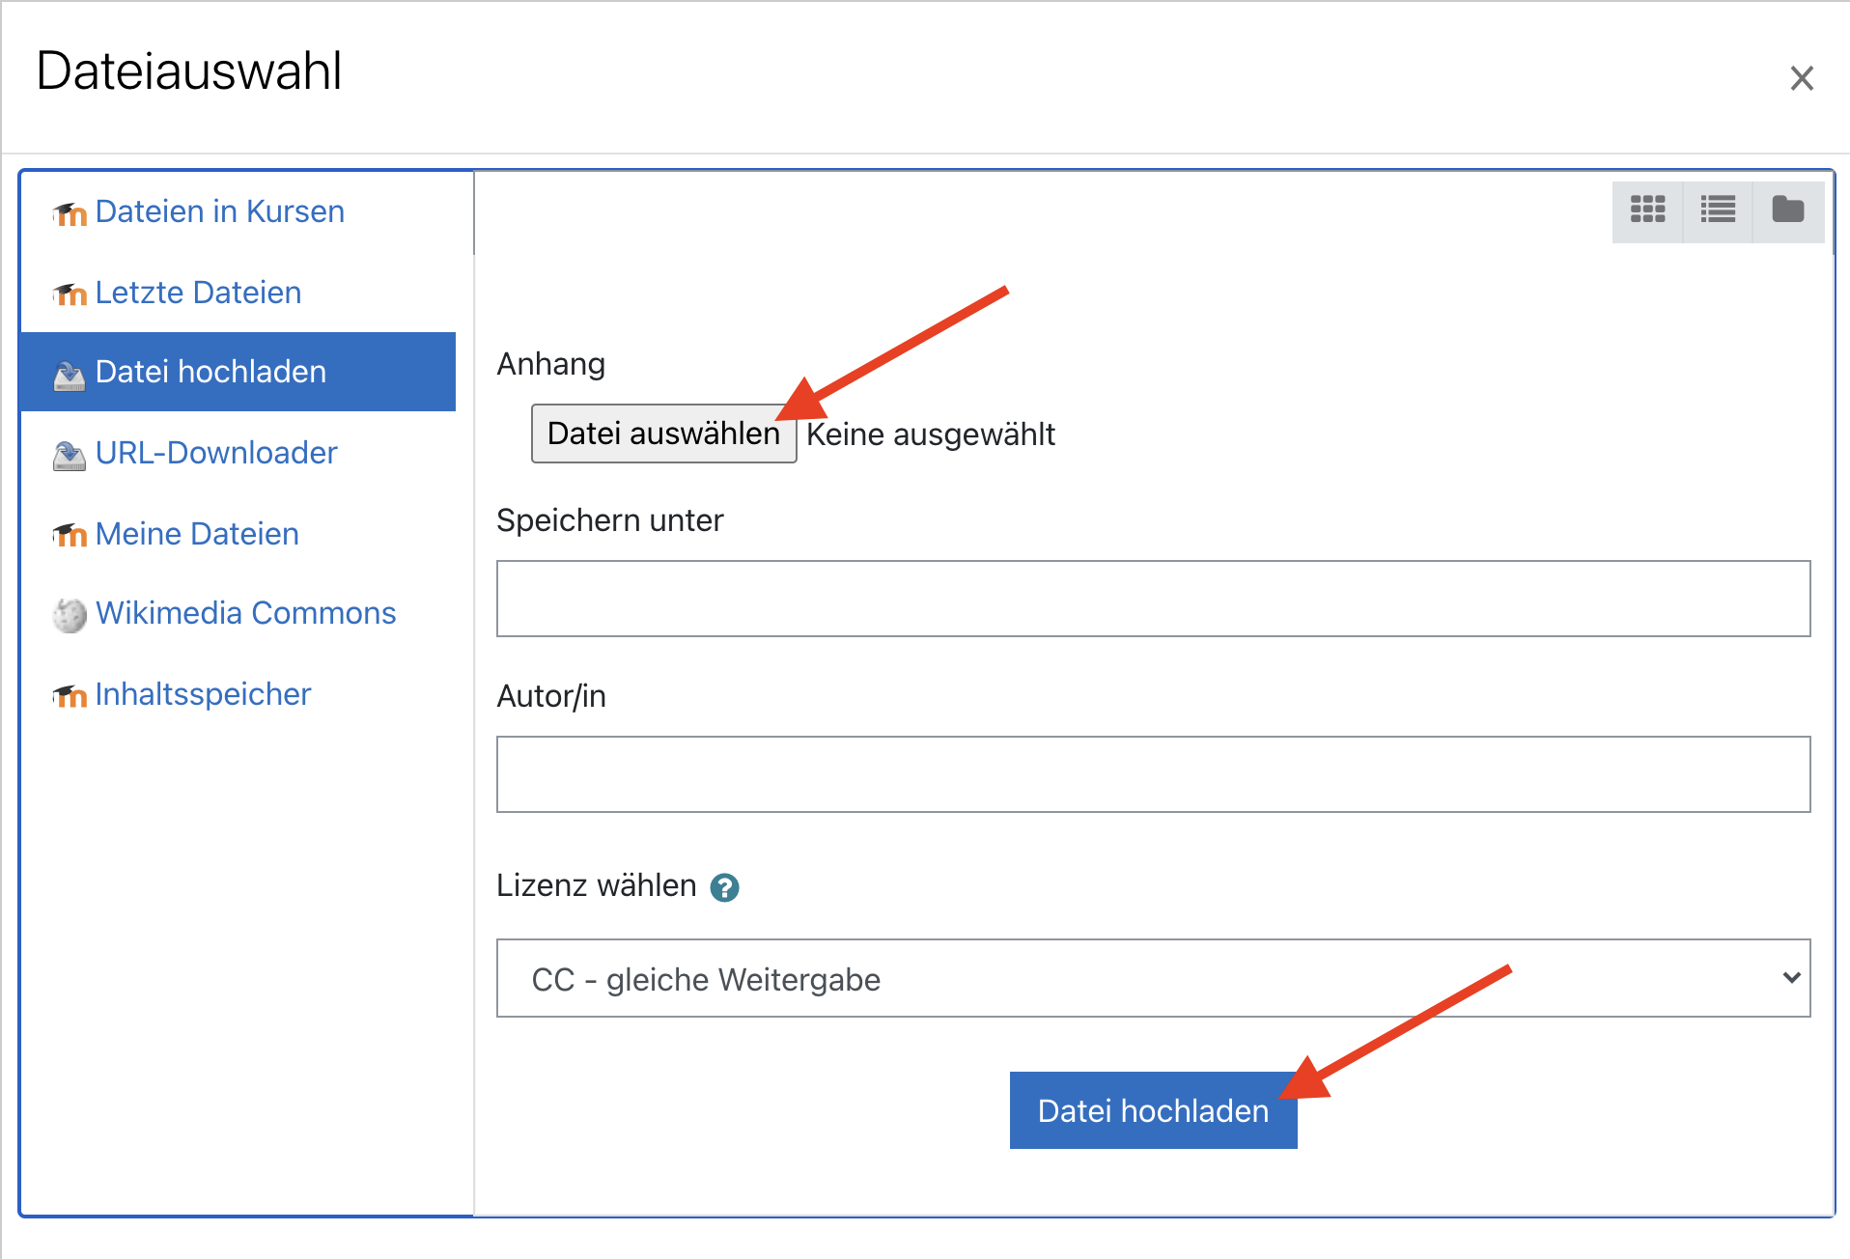The height and width of the screenshot is (1259, 1850).
Task: Click Moodle icon next to Inhaltsspeicher
Action: click(x=70, y=695)
